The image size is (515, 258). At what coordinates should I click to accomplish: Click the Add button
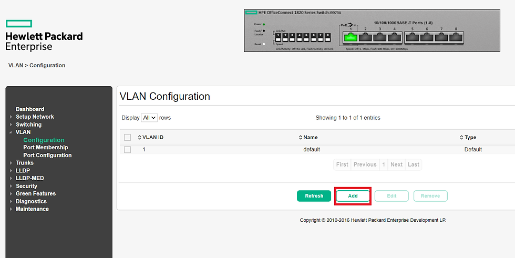pyautogui.click(x=353, y=196)
